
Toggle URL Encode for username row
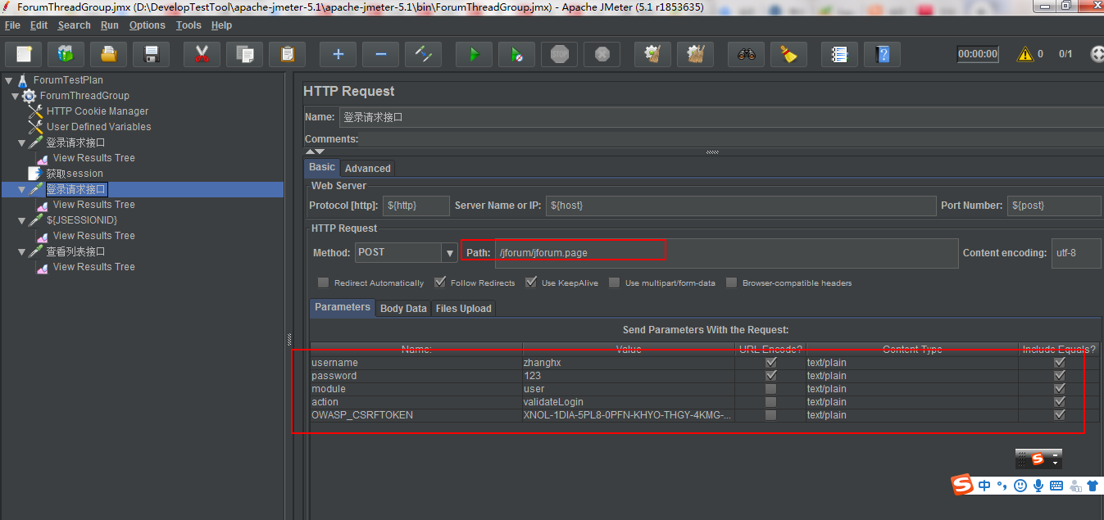770,363
